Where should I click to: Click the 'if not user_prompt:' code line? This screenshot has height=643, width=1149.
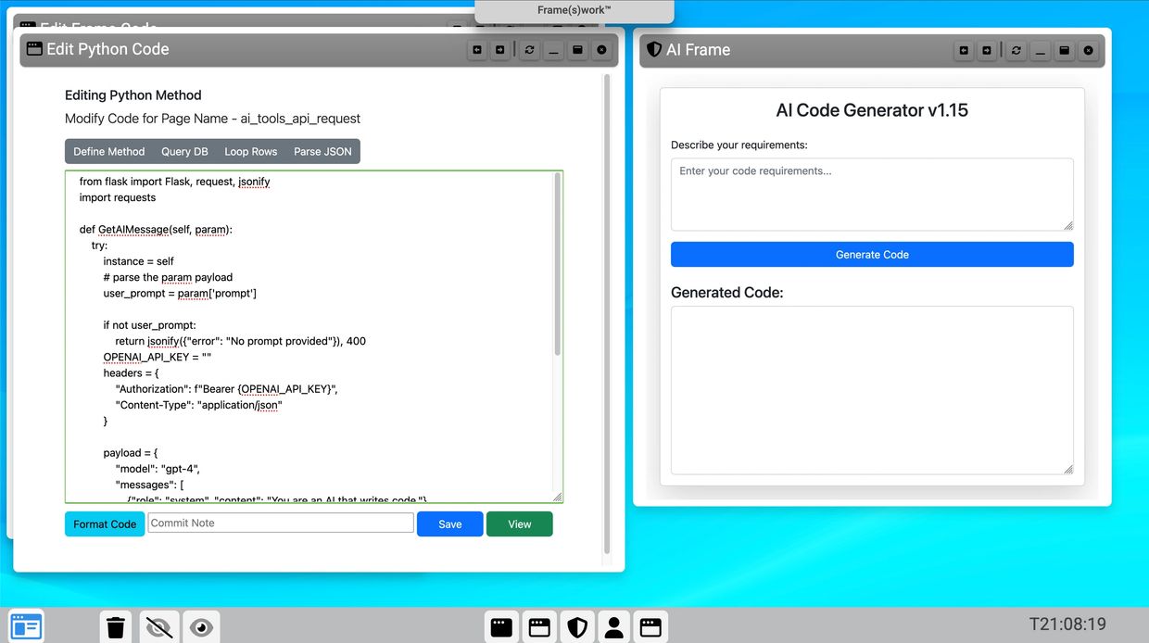point(149,325)
